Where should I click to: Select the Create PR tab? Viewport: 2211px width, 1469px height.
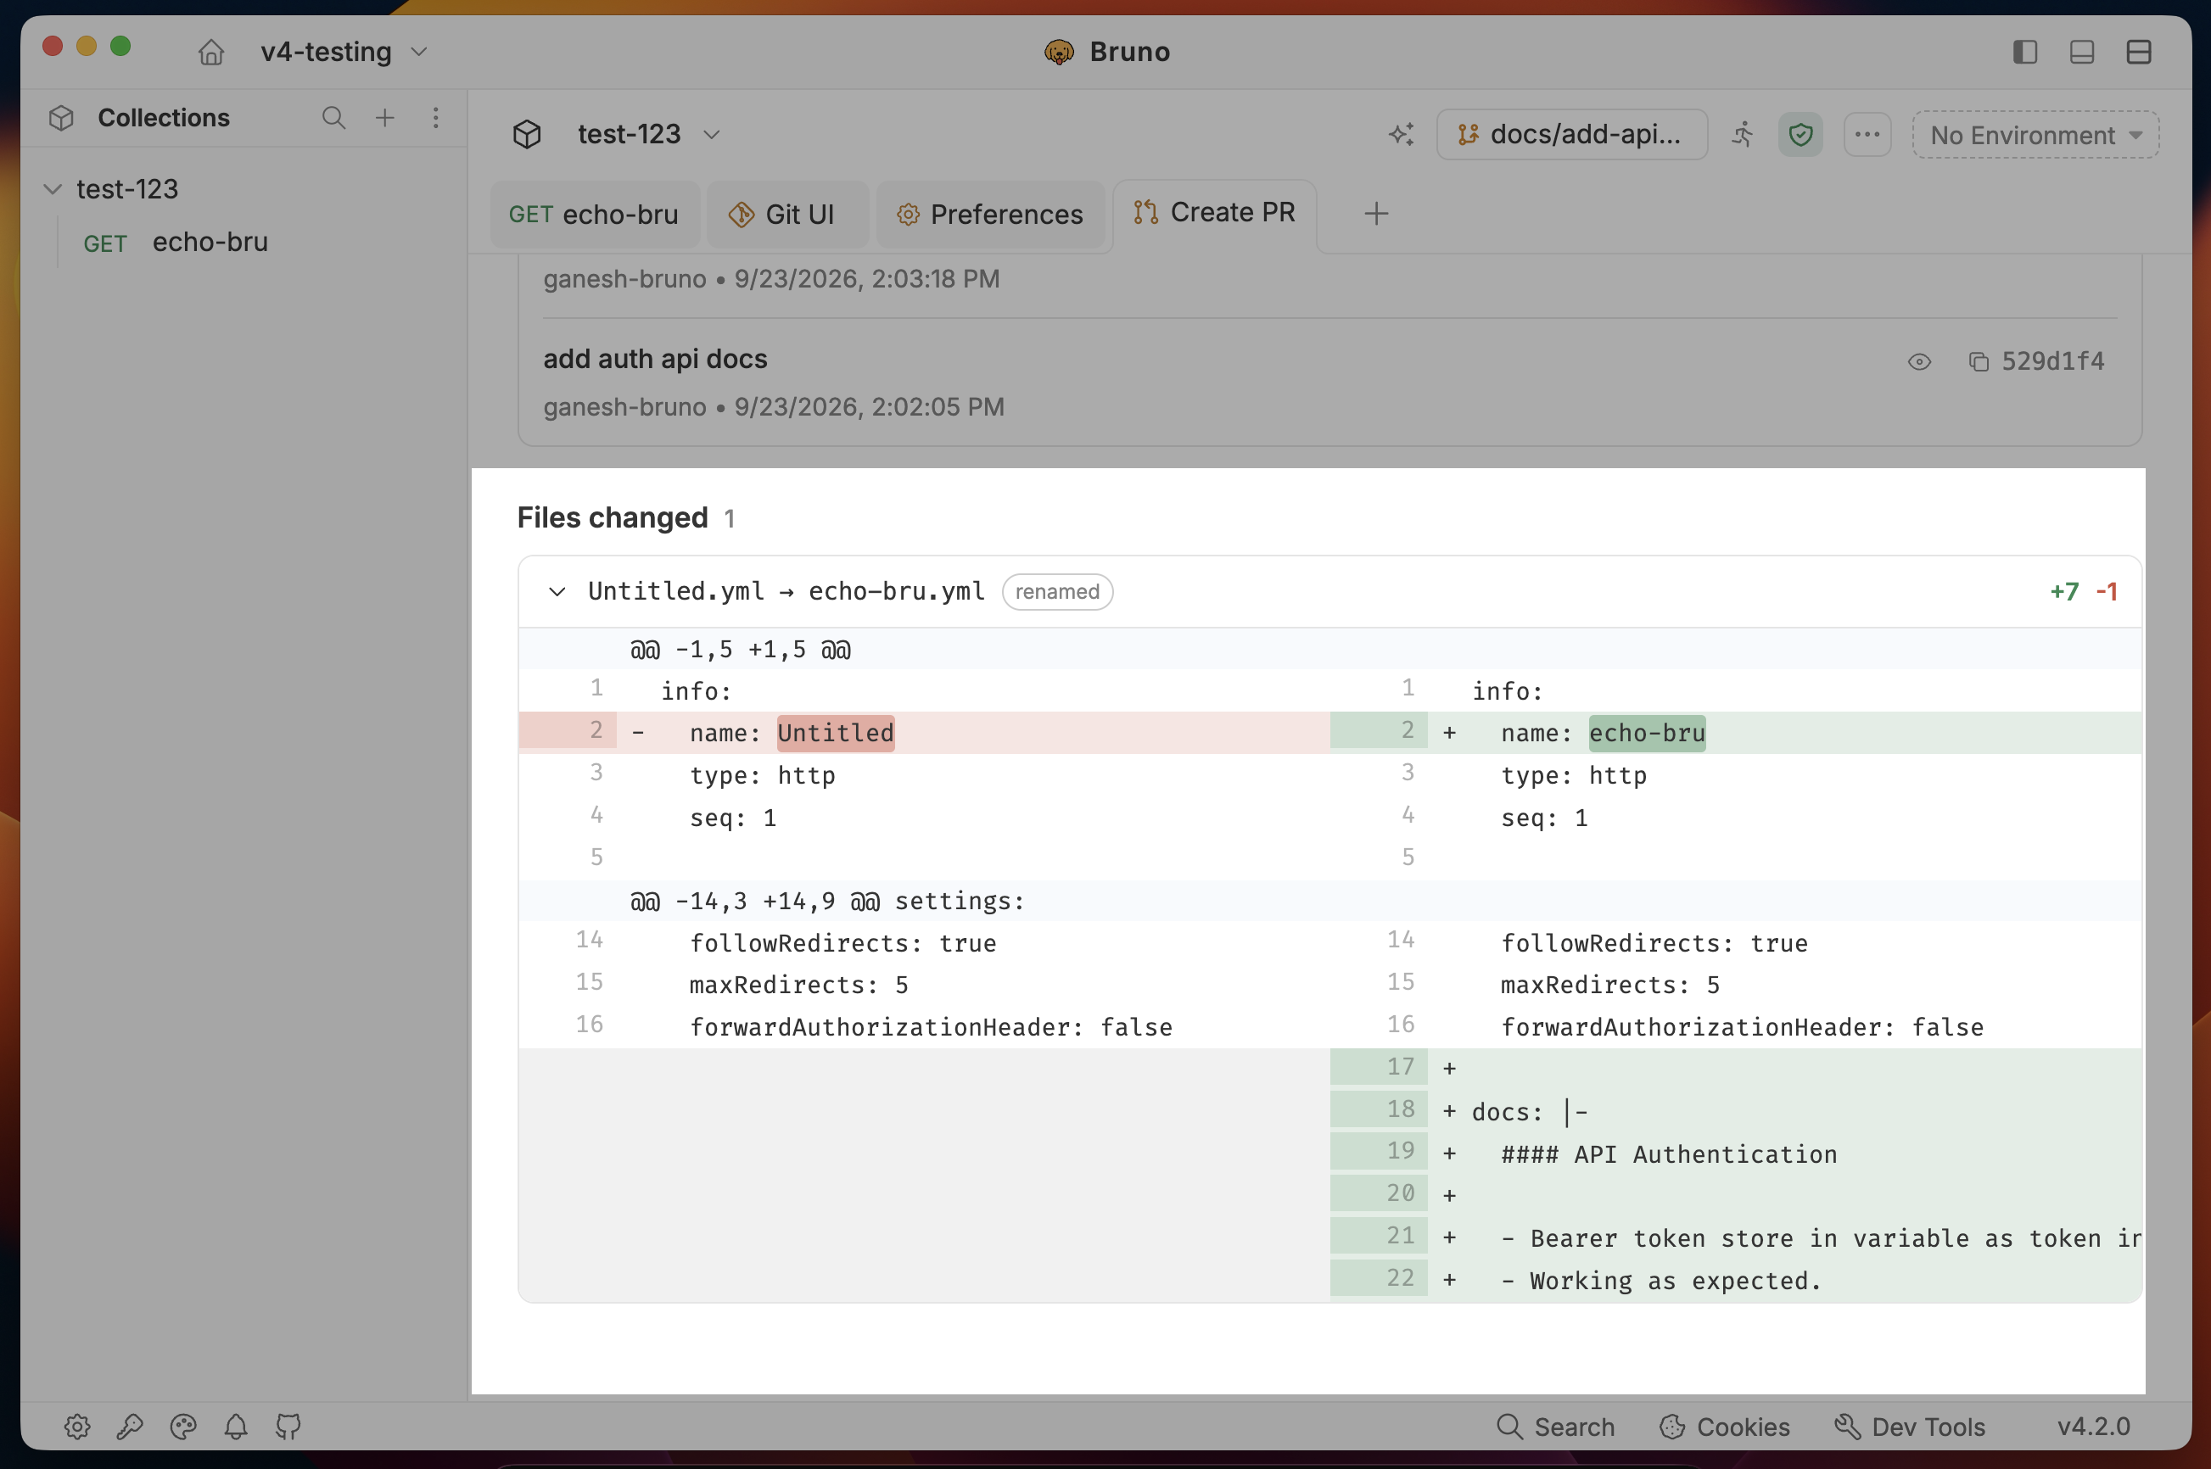pos(1215,213)
